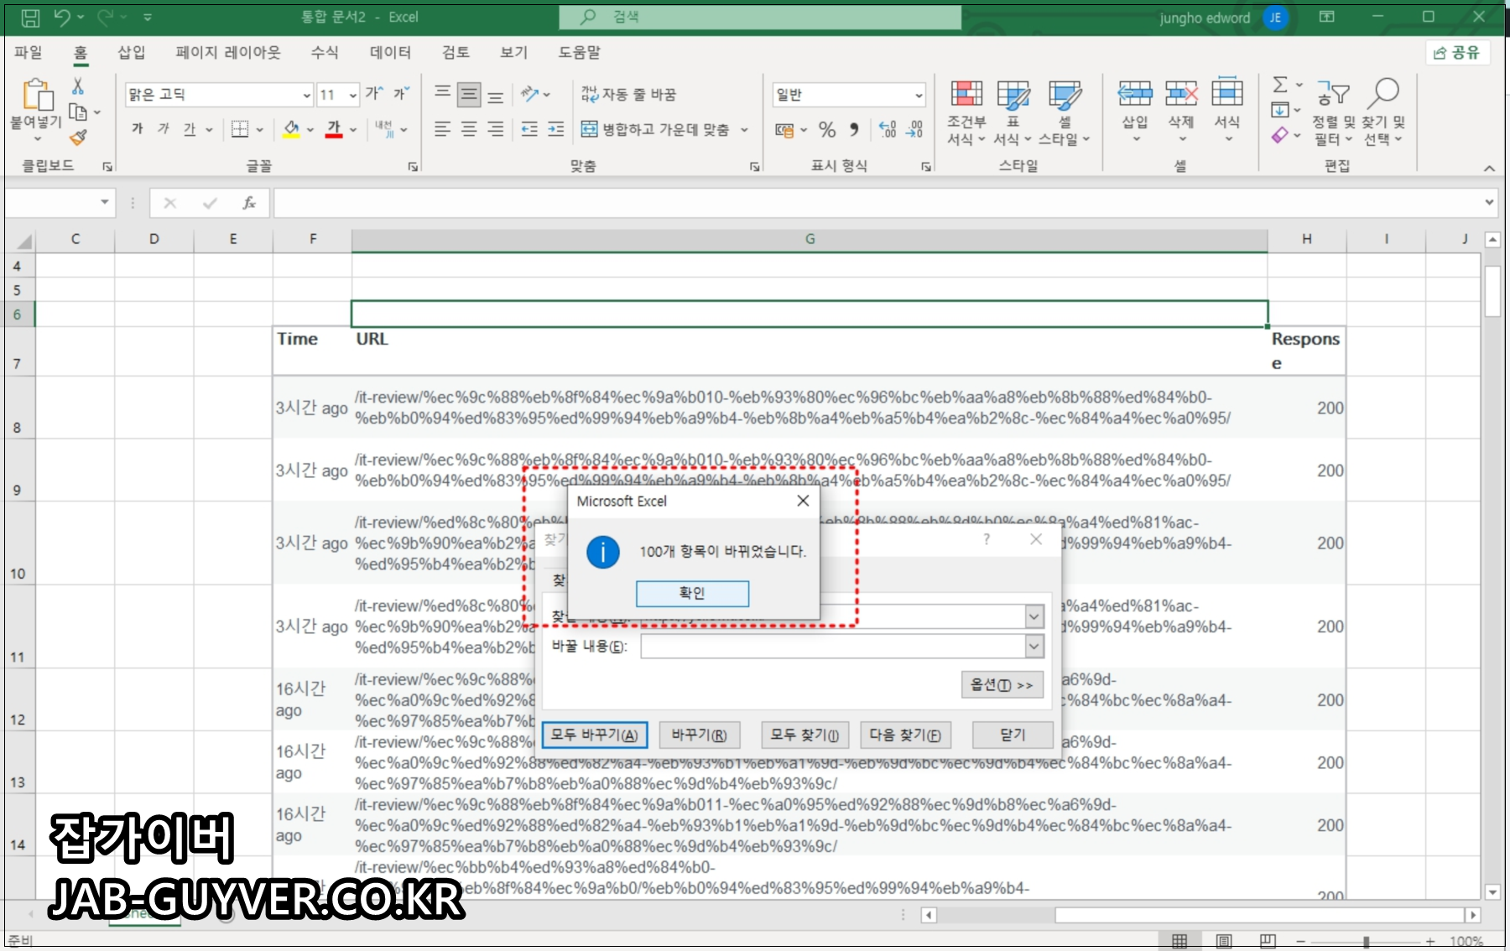Screen dimensions: 1510x951
Task: Click the Copy icon
Action: point(78,112)
